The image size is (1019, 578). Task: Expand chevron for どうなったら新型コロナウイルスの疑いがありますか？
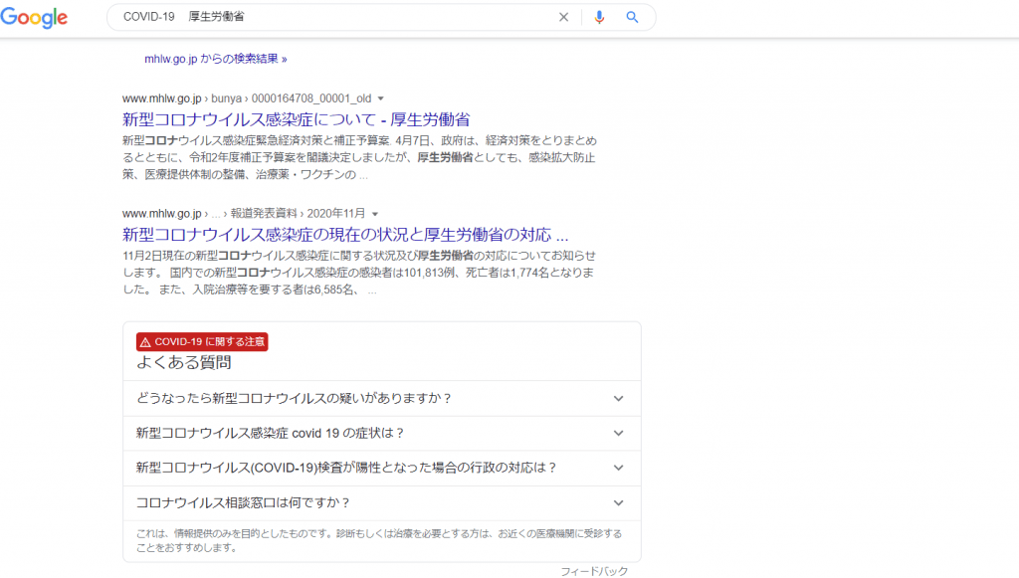pos(618,398)
